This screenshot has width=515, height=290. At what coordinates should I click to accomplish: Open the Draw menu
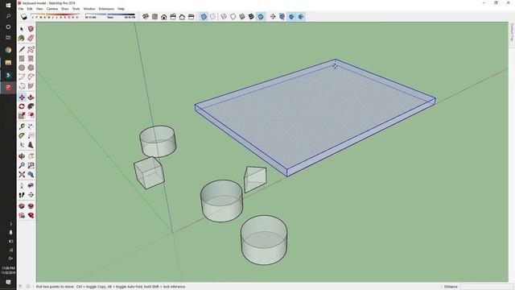[x=65, y=9]
